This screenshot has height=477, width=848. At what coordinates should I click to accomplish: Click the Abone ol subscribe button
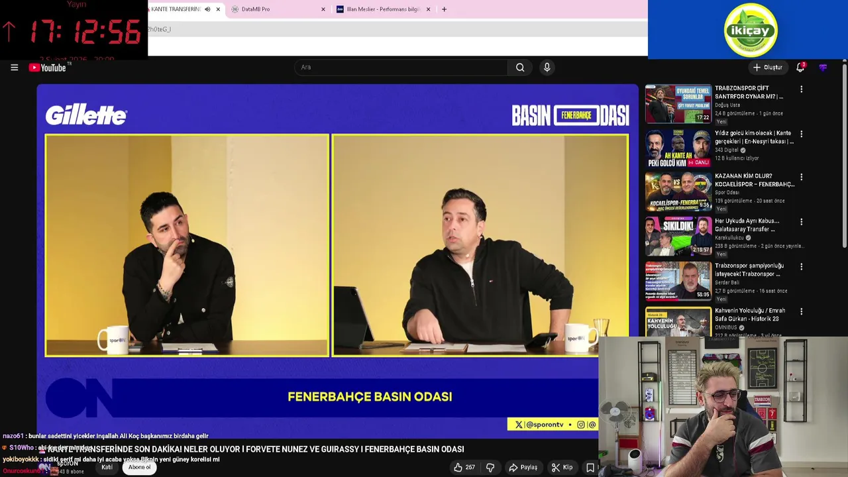tap(139, 467)
